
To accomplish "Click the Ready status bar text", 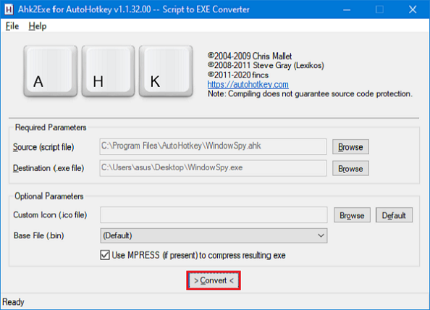I will click(x=13, y=302).
